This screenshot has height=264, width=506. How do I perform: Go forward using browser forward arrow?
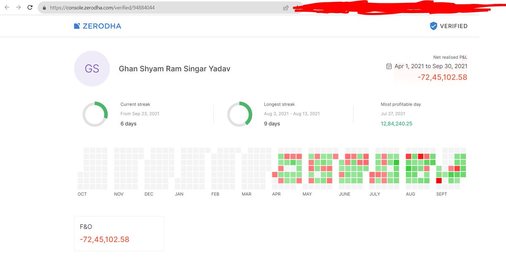18,8
